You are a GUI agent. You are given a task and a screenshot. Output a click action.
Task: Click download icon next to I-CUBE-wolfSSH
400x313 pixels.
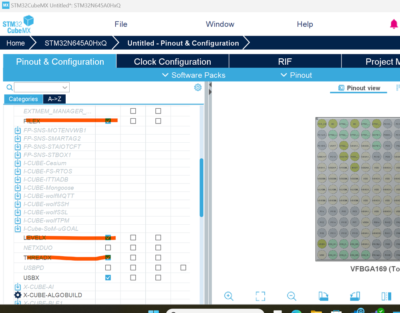pyautogui.click(x=18, y=204)
